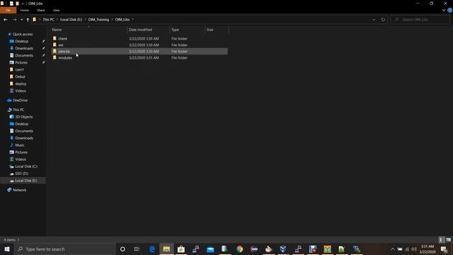Image resolution: width=453 pixels, height=255 pixels.
Task: Sort by Size column header
Action: 210,30
